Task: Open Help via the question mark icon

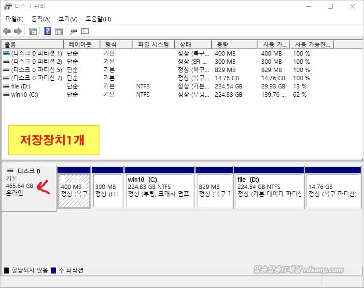Action: coord(48,31)
